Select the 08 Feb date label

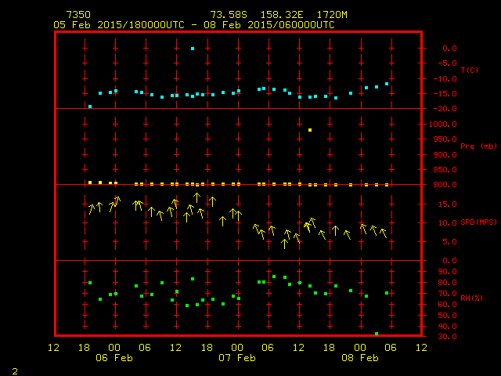(x=360, y=358)
